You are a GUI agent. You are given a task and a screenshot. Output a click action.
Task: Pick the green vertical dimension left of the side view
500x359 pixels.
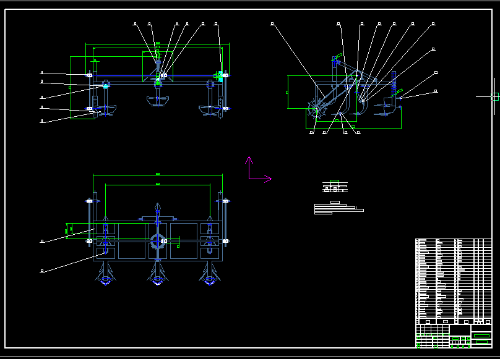point(288,92)
